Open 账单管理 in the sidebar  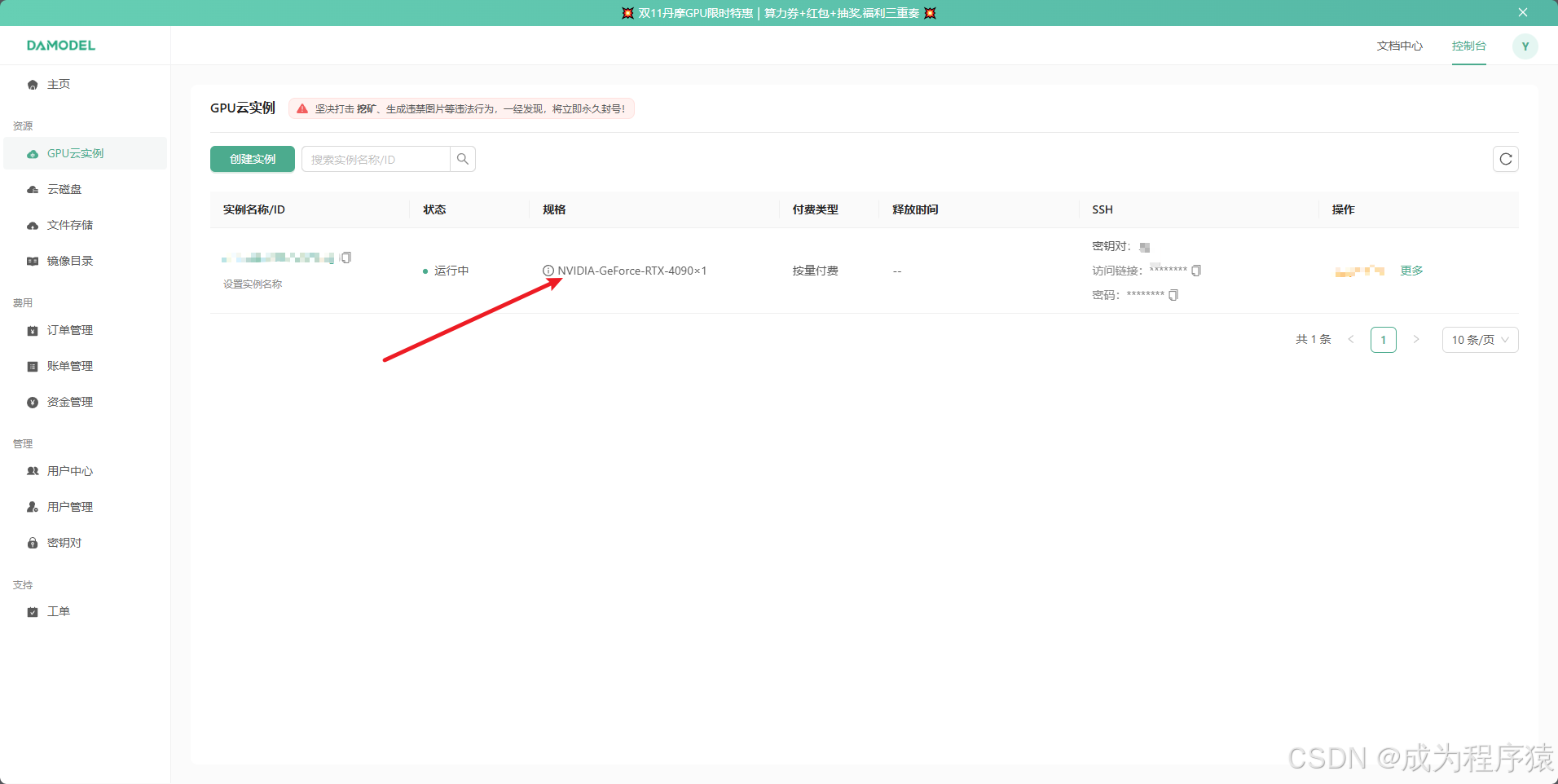(85, 366)
